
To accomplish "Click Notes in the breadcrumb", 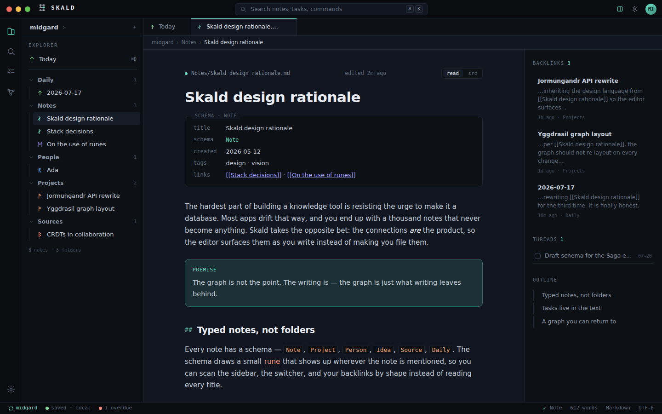I will 189,42.
